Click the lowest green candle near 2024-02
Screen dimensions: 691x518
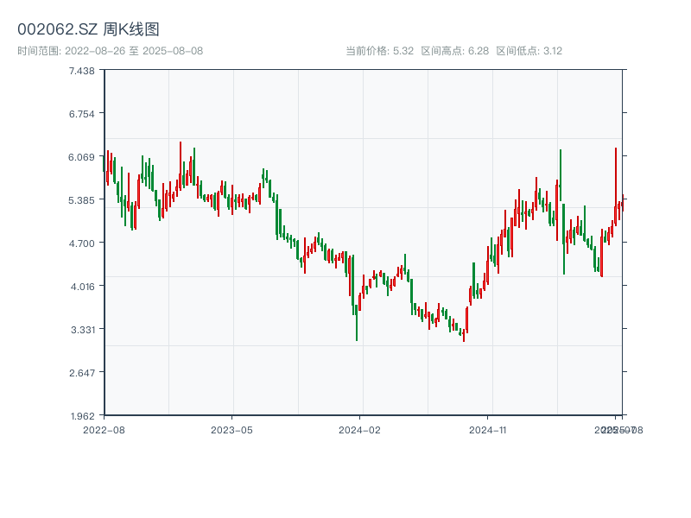(357, 324)
